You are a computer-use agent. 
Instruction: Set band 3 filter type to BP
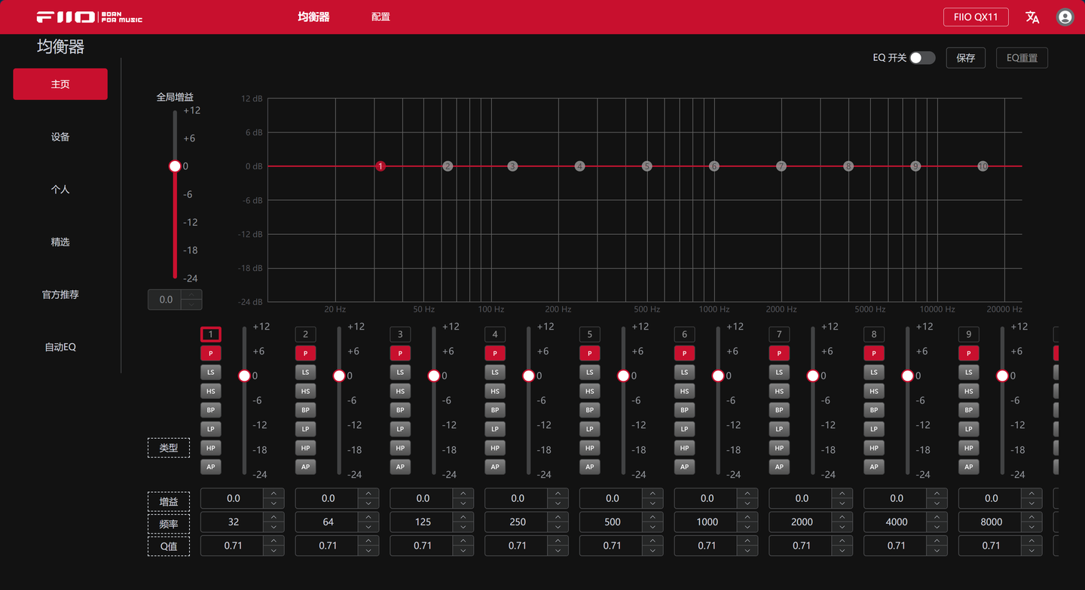click(x=400, y=410)
